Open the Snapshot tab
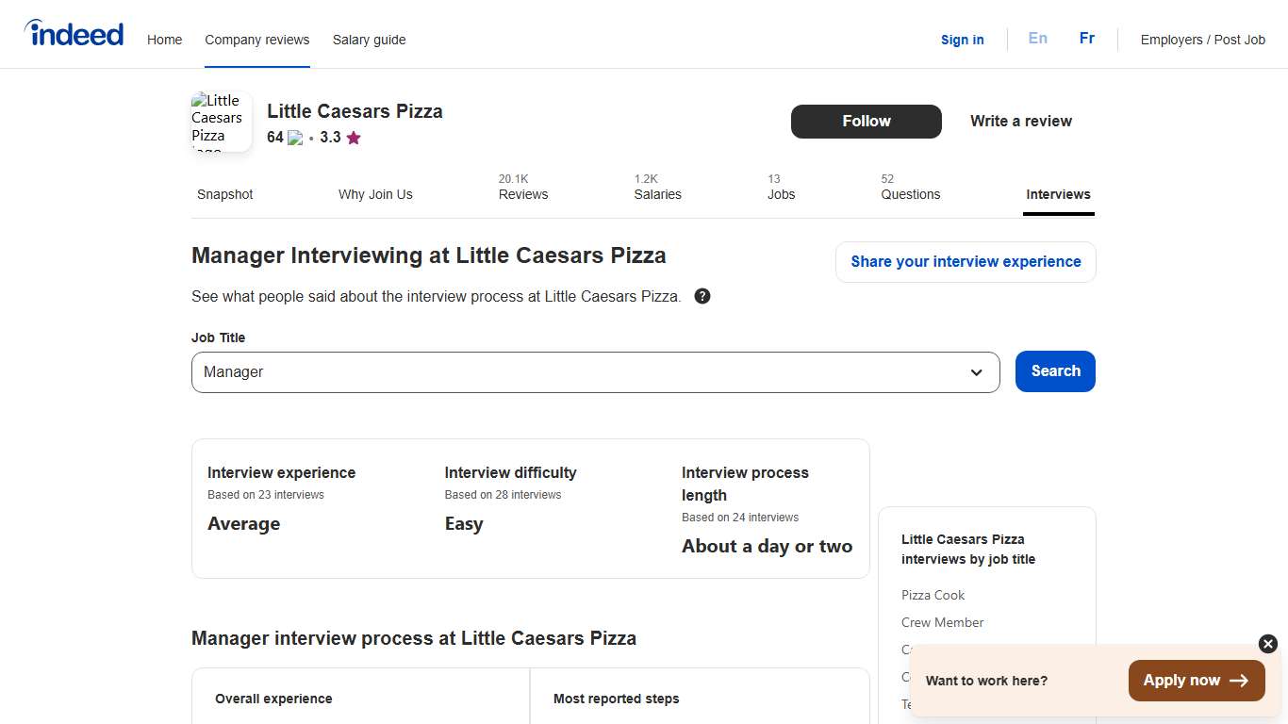 click(224, 194)
